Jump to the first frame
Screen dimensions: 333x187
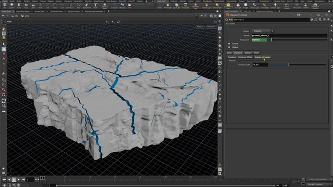point(4,180)
